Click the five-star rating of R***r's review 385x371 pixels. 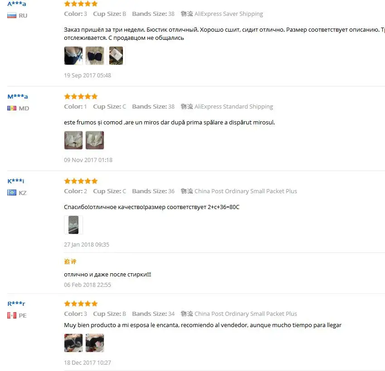81,304
